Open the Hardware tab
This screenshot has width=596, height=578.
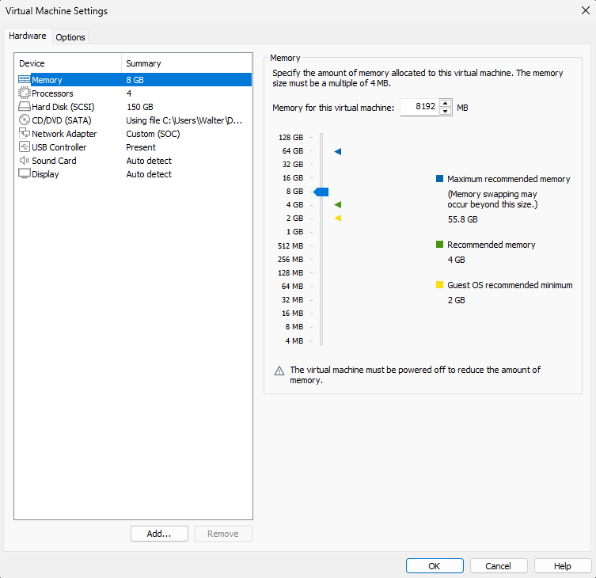[x=28, y=36]
